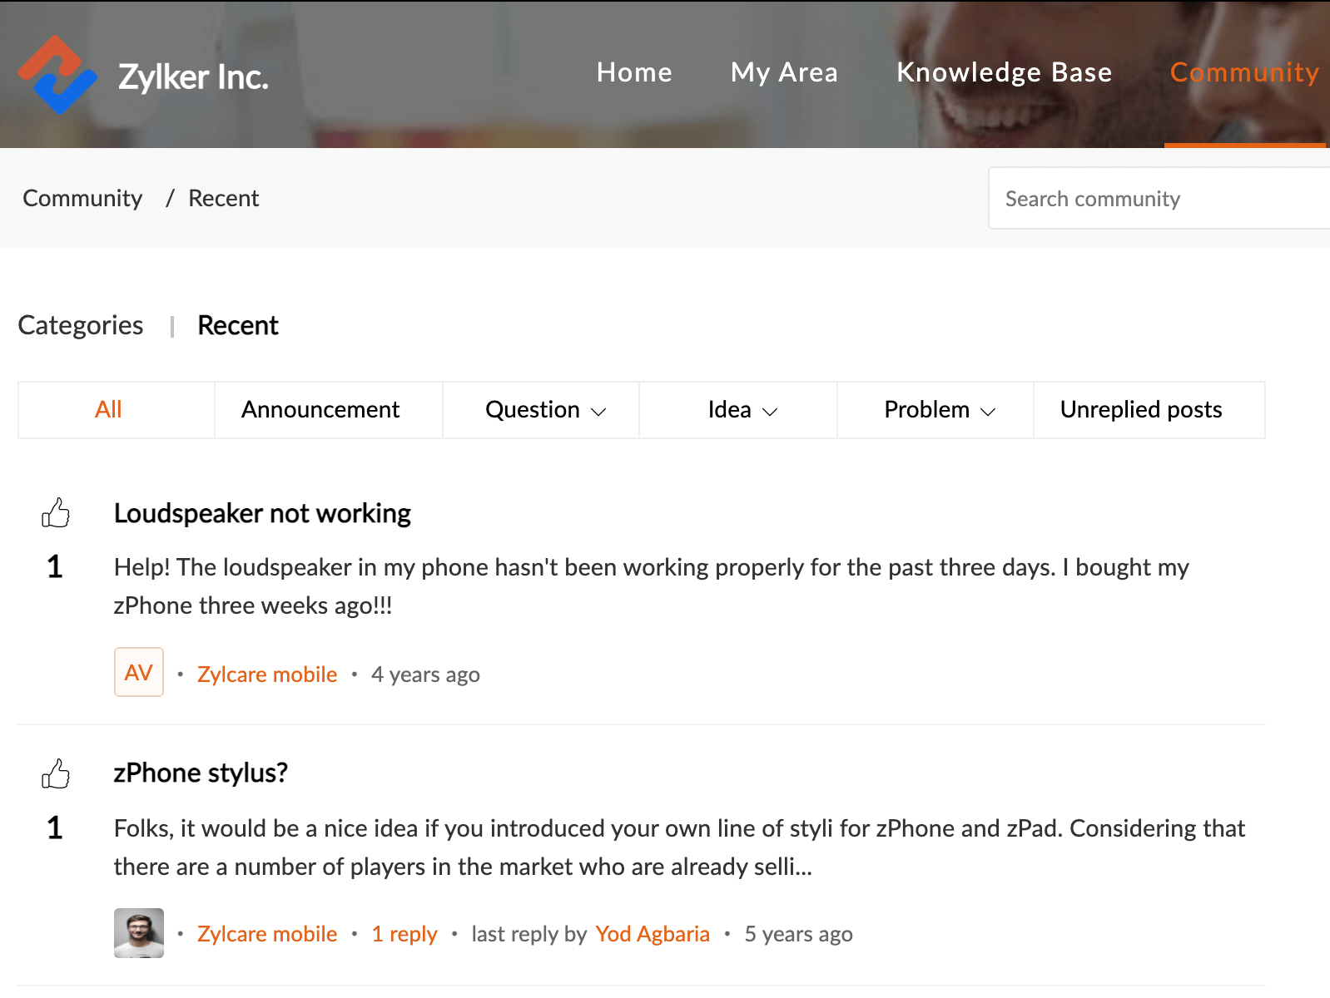Open the AV user avatar
The image size is (1330, 998).
click(139, 672)
